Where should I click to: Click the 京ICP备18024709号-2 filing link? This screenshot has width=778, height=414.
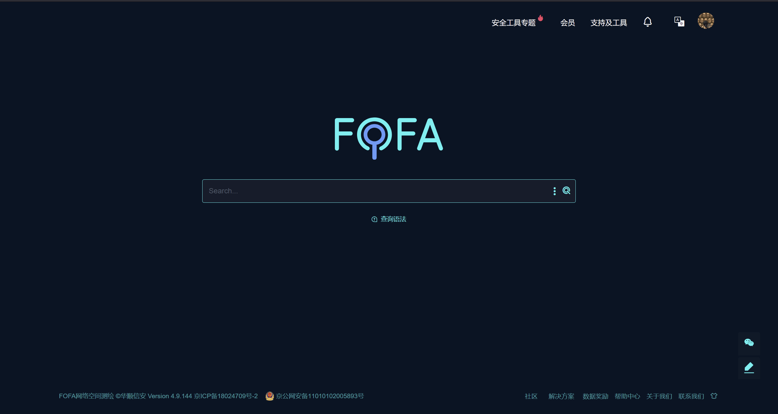tap(226, 396)
